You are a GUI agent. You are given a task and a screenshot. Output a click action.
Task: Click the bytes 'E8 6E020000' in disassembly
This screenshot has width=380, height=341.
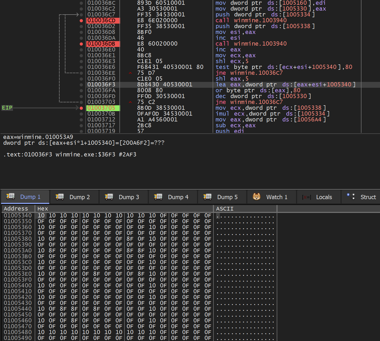pyautogui.click(x=157, y=20)
